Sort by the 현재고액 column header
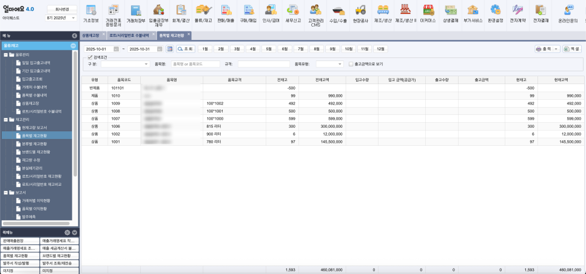The image size is (586, 274). (561, 80)
